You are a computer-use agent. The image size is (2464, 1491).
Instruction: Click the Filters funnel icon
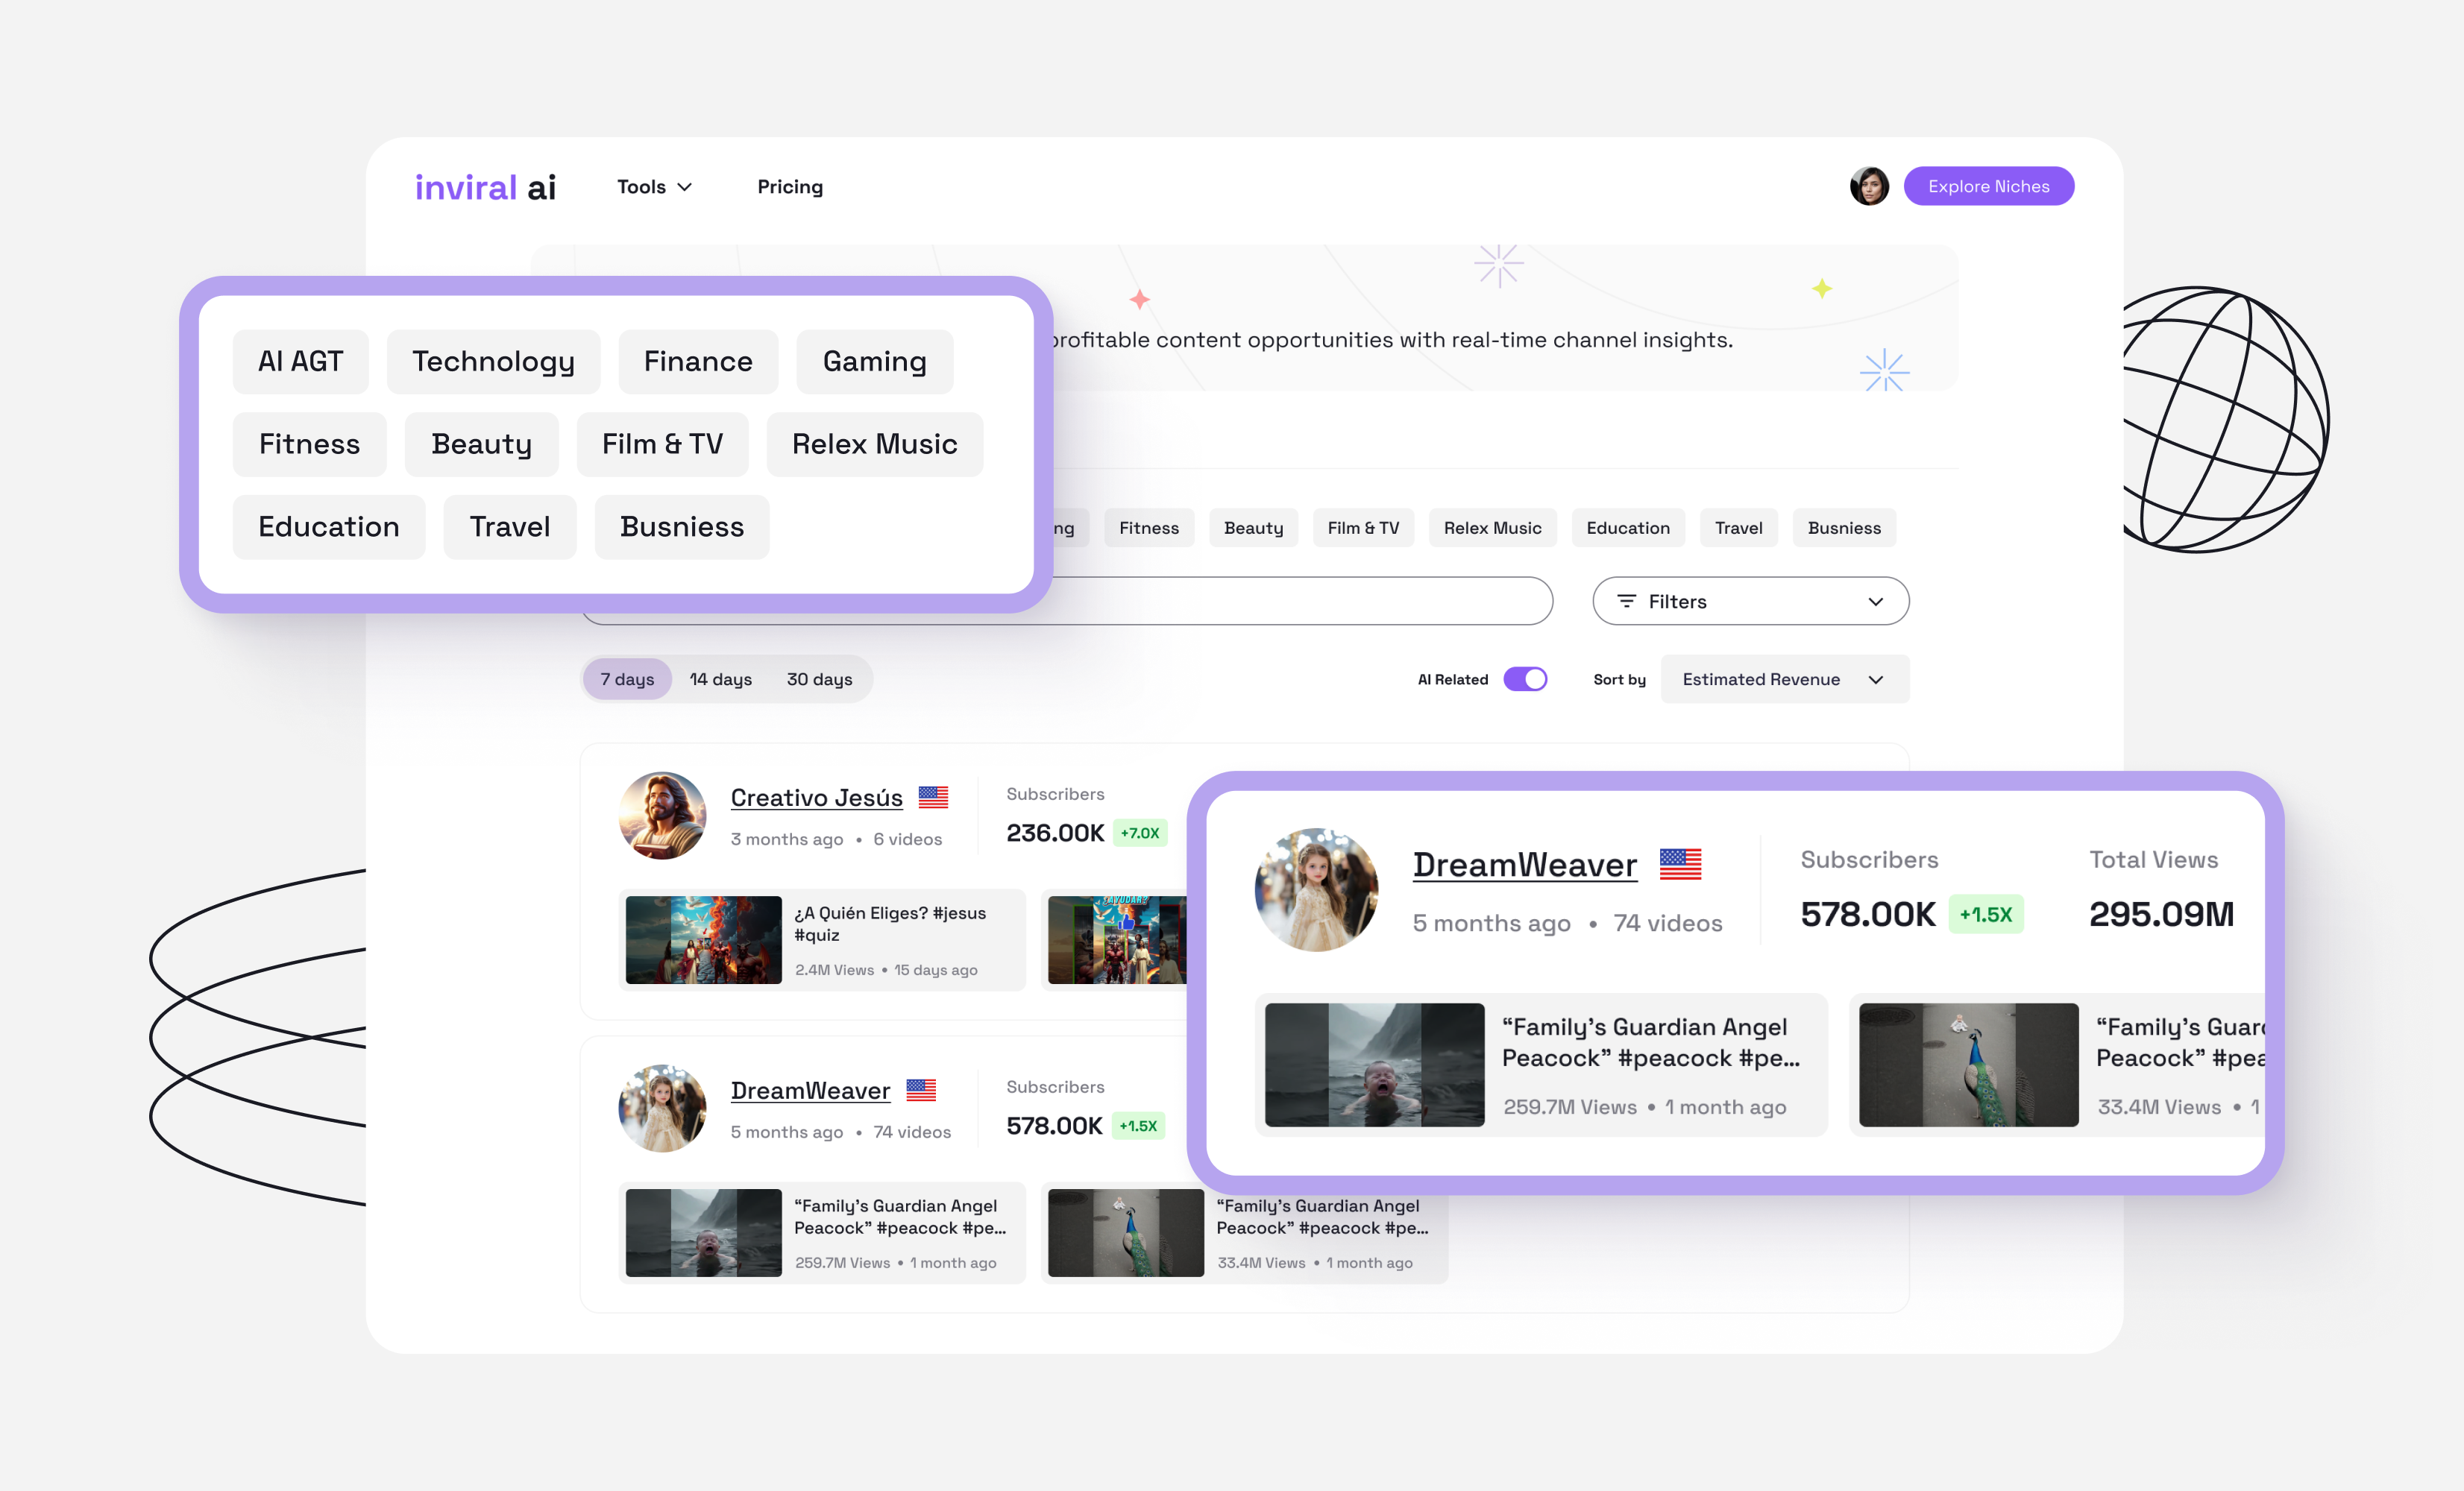(x=1626, y=601)
